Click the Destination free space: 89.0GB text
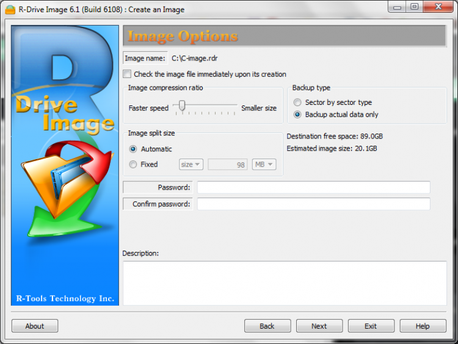 (335, 136)
